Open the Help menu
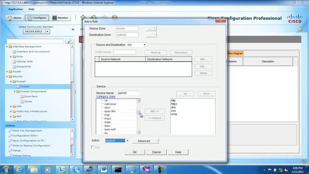Screen dimensions: 309x174 [x=31, y=9]
